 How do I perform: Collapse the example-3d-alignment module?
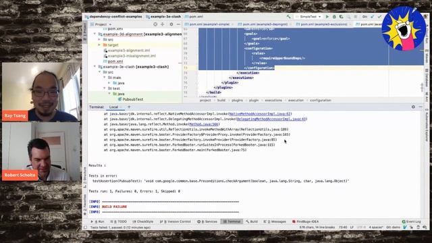click(94, 34)
